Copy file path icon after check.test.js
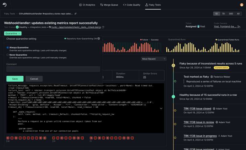 (x=103, y=27)
